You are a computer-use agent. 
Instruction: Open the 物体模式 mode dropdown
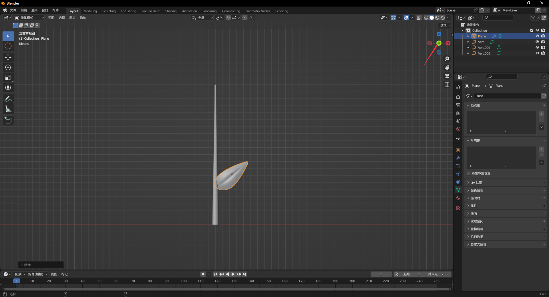29,18
